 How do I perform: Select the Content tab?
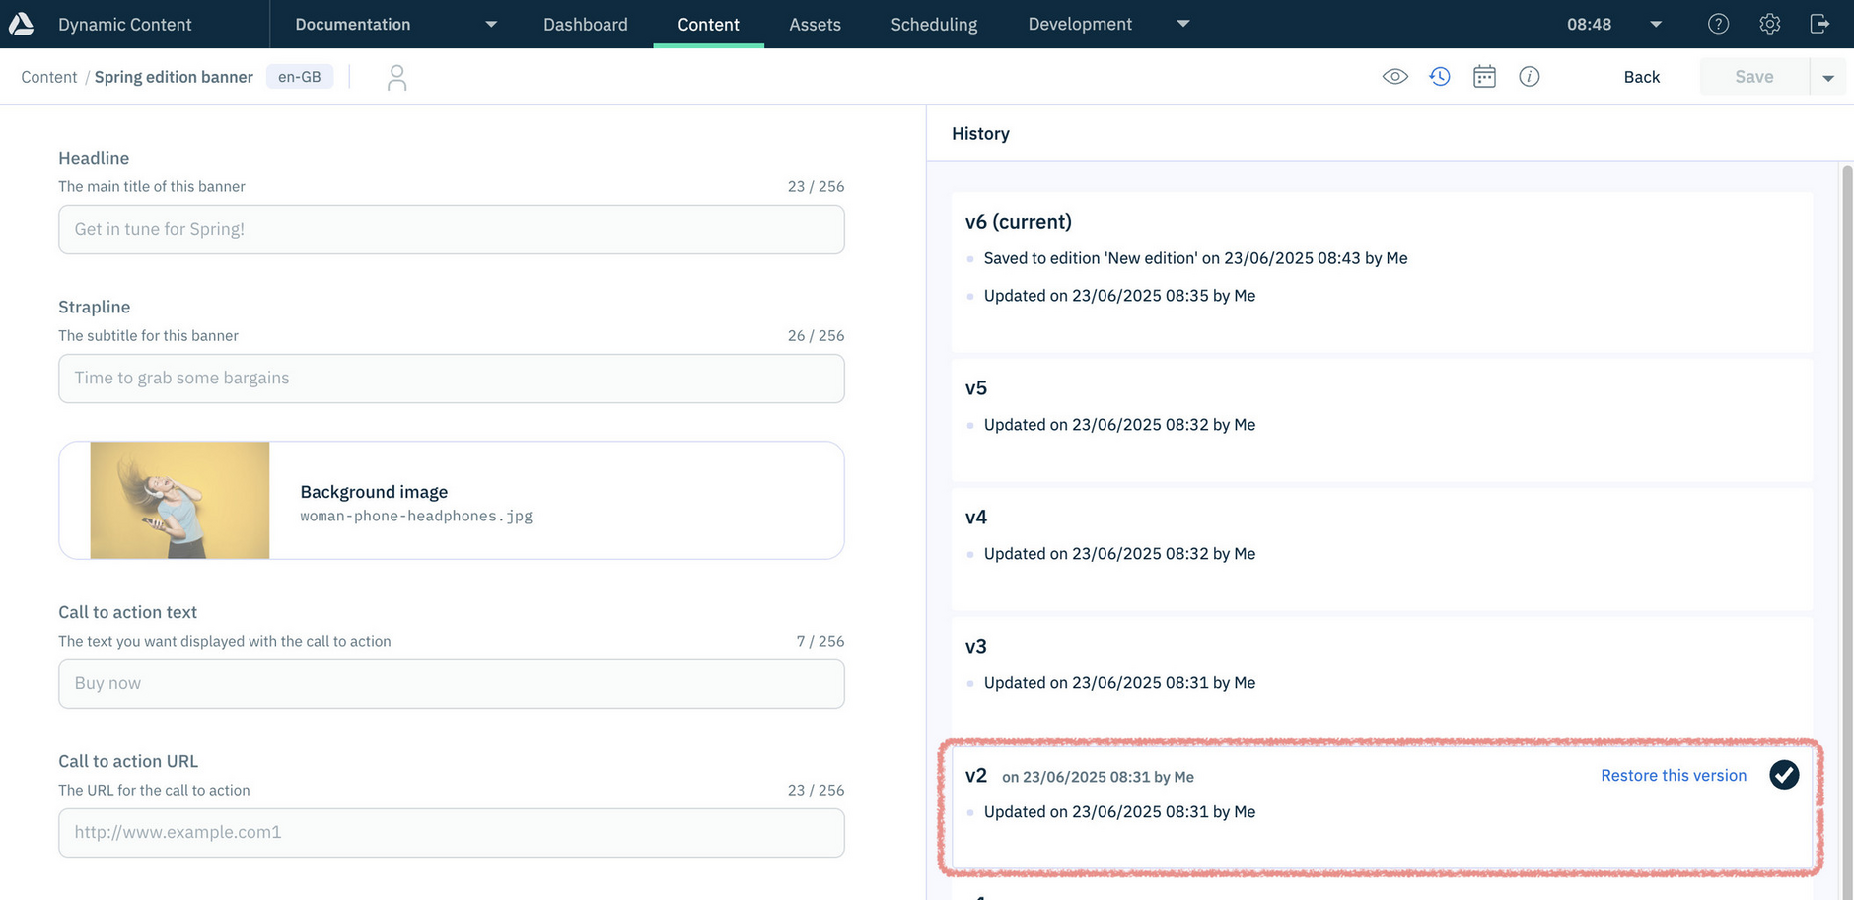click(x=708, y=24)
